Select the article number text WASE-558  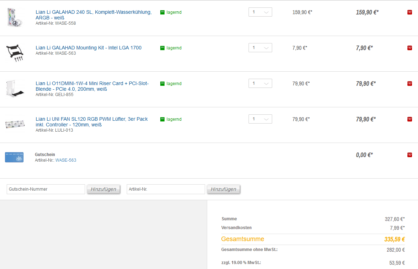(x=65, y=23)
